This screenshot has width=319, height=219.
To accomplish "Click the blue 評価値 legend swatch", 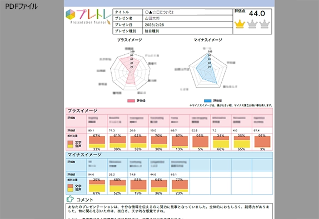I will click(207, 101).
